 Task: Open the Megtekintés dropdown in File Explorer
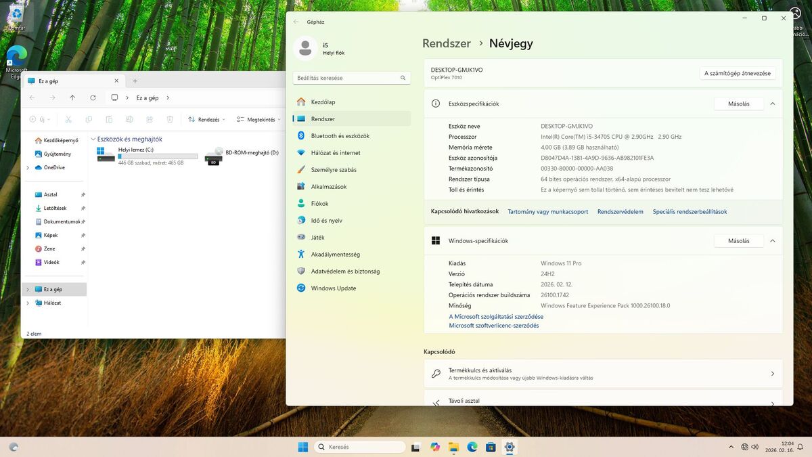tap(260, 119)
